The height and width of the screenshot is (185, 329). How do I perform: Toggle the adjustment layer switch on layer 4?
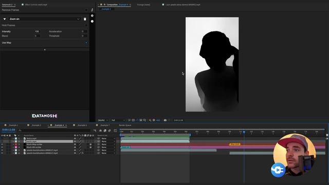[90, 147]
